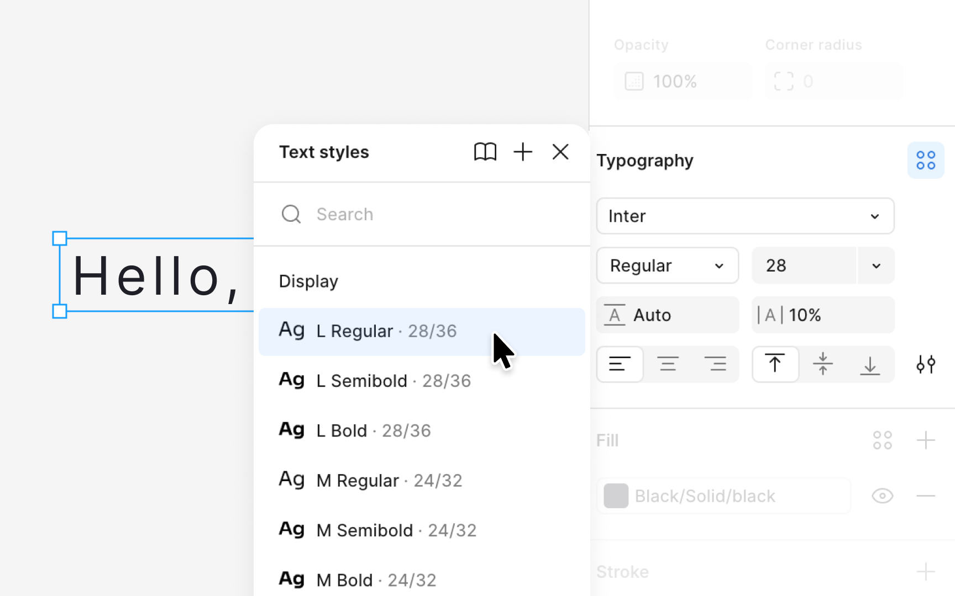Add a new fill with plus icon
The width and height of the screenshot is (955, 596).
pos(926,440)
